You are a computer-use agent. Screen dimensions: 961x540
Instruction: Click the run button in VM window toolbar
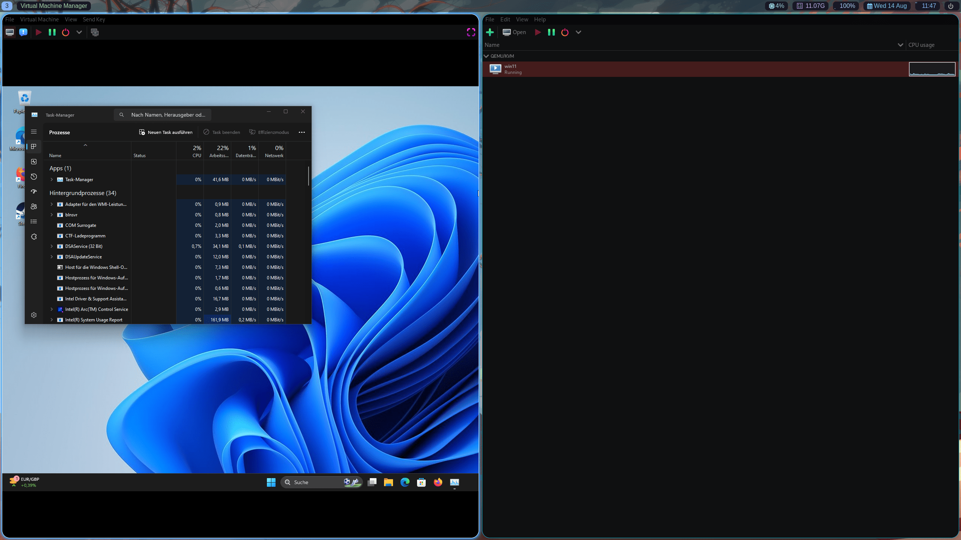click(38, 32)
